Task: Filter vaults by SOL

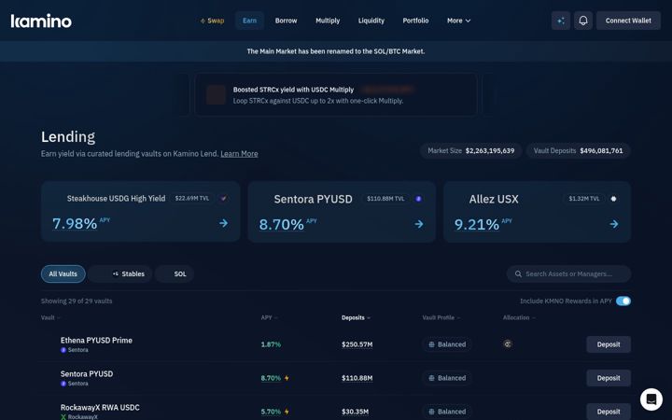Action: point(175,273)
